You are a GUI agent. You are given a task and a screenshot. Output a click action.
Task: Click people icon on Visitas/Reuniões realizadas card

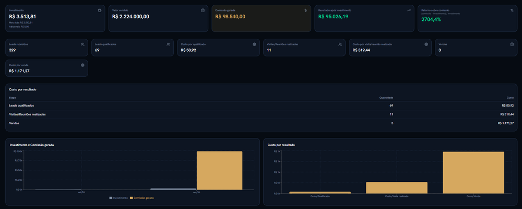pyautogui.click(x=340, y=44)
